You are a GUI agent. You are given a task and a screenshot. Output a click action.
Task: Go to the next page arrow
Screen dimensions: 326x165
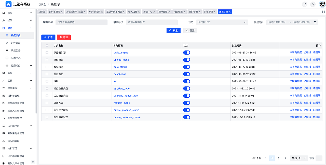click(286, 158)
